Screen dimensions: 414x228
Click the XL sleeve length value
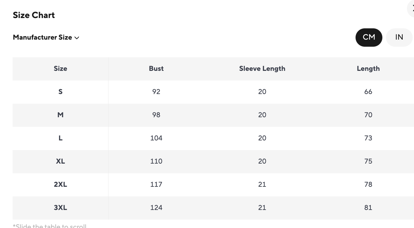click(x=262, y=161)
